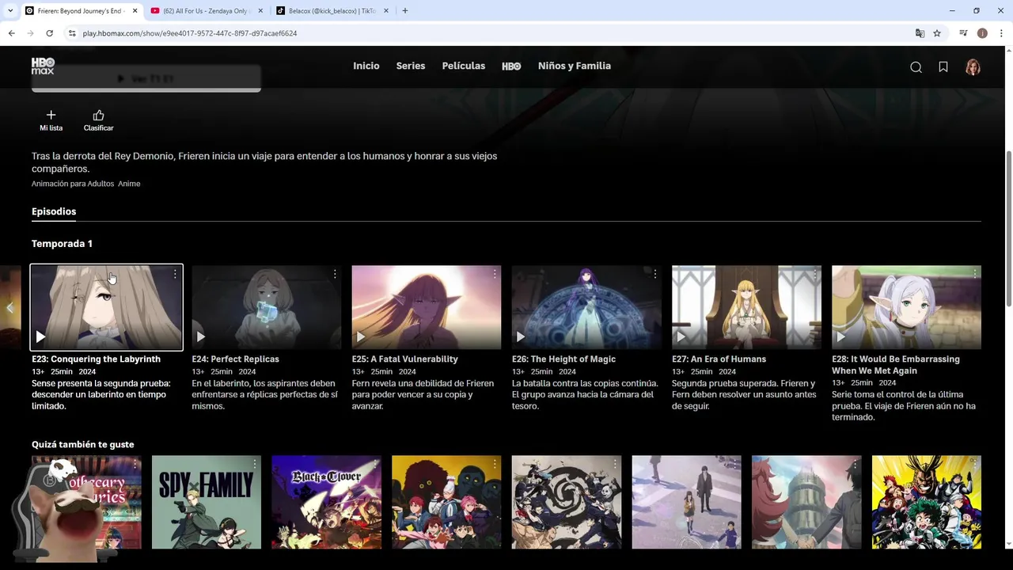This screenshot has width=1013, height=570.
Task: Play episode E24 Perfect Replicas
Action: (x=200, y=337)
